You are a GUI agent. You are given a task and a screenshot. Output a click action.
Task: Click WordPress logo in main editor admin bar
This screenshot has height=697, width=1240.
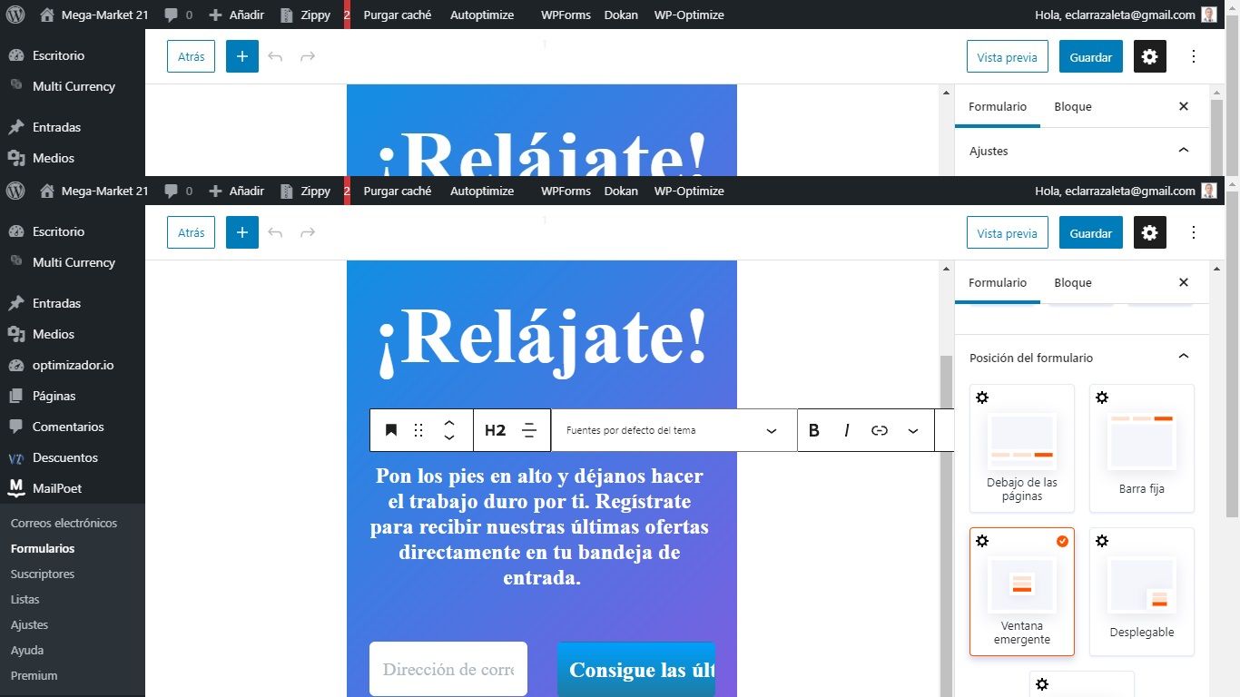pyautogui.click(x=15, y=191)
